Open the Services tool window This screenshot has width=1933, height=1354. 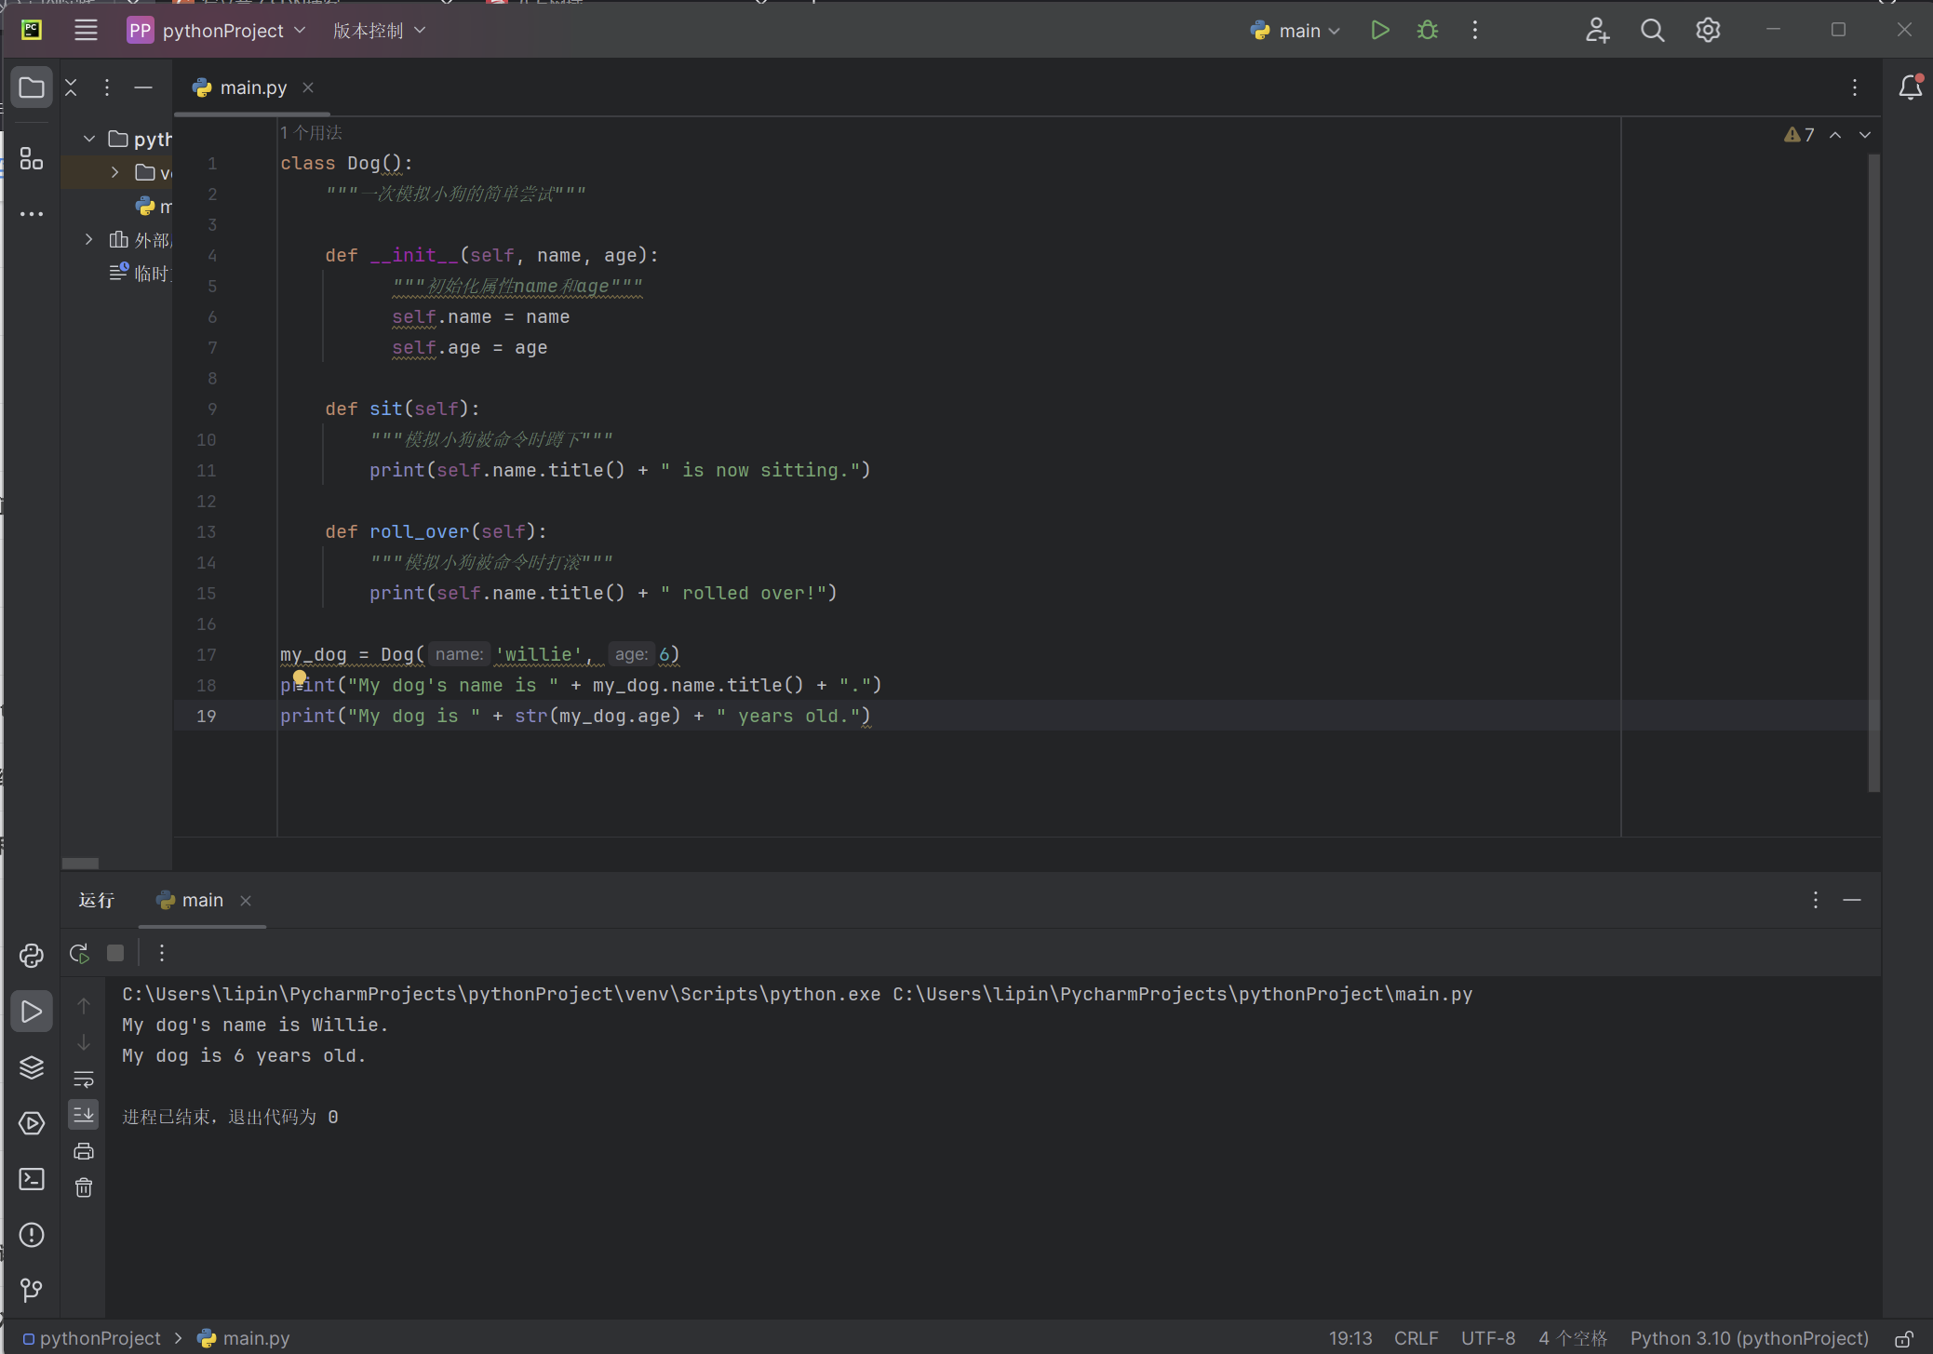click(x=32, y=1123)
